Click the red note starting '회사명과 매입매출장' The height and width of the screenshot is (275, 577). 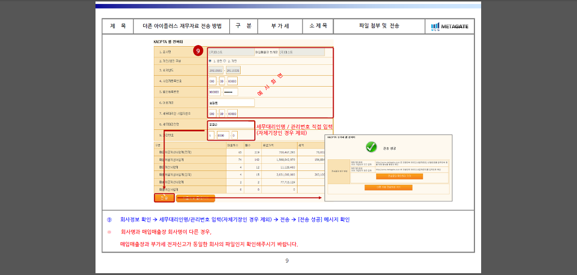click(166, 232)
